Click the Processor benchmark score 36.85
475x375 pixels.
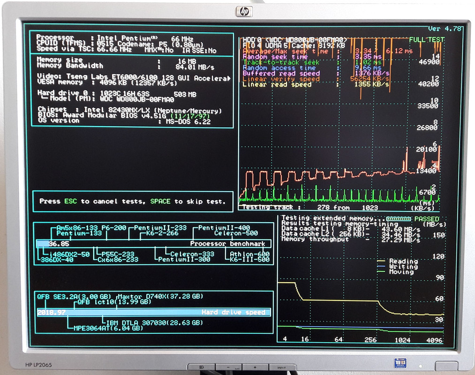pos(59,244)
